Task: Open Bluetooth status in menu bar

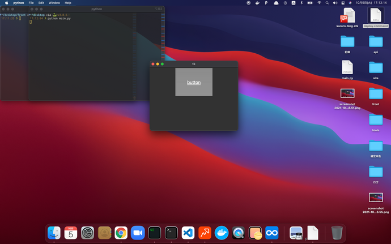Action: coord(301,3)
